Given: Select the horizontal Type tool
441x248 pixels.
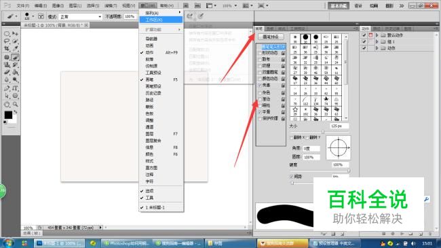Looking at the screenshot, I should 15,88.
